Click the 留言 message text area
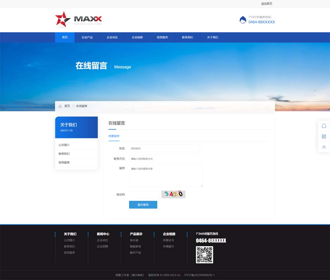 click(x=166, y=176)
